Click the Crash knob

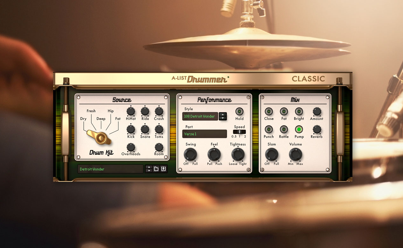click(159, 111)
